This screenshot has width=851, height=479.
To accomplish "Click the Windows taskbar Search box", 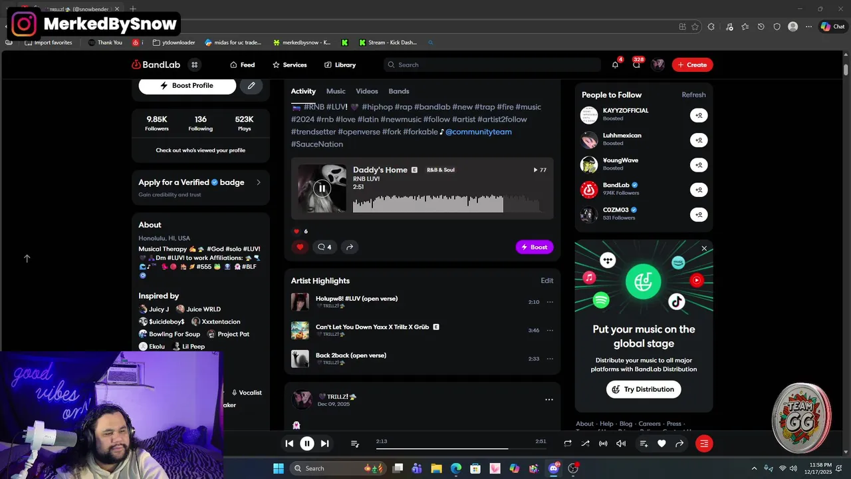I will pos(339,468).
